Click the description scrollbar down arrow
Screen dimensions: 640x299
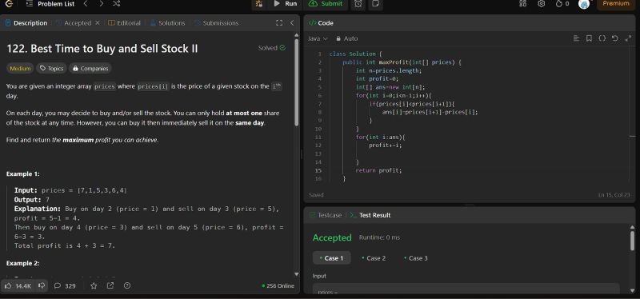[297, 273]
